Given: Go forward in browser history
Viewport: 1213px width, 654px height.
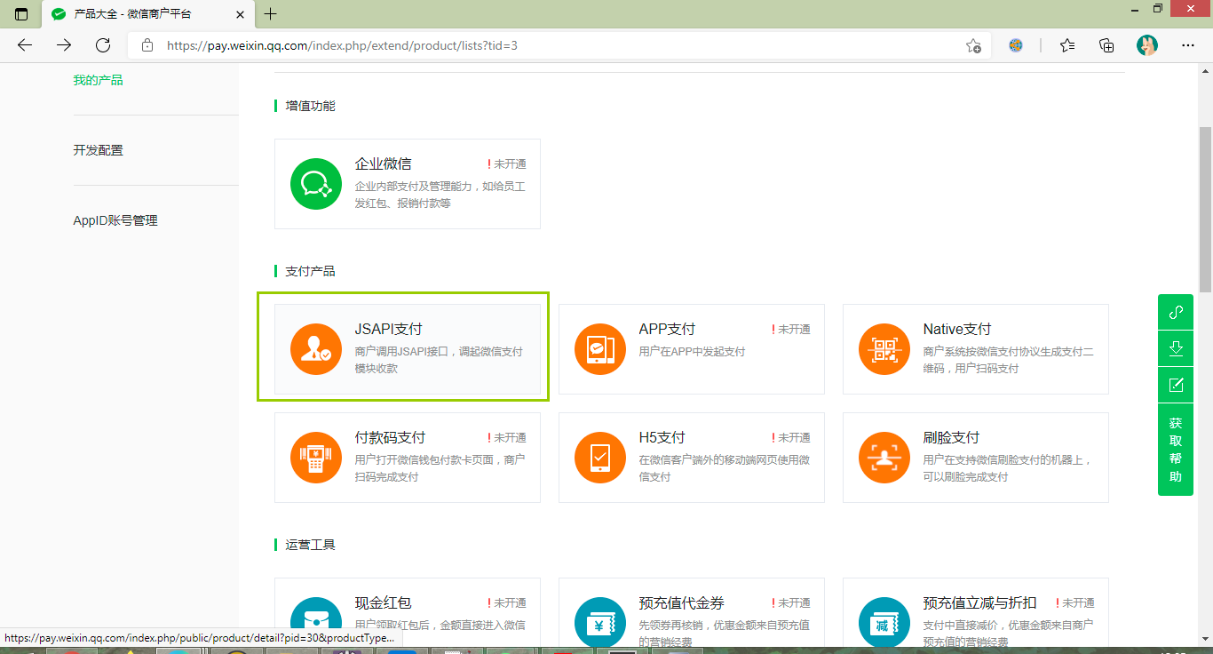Looking at the screenshot, I should [x=64, y=45].
